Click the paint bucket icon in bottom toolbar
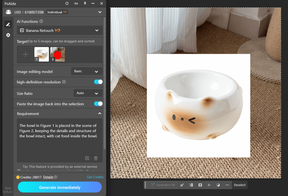Image resolution: width=288 pixels, height=196 pixels. (x=209, y=185)
